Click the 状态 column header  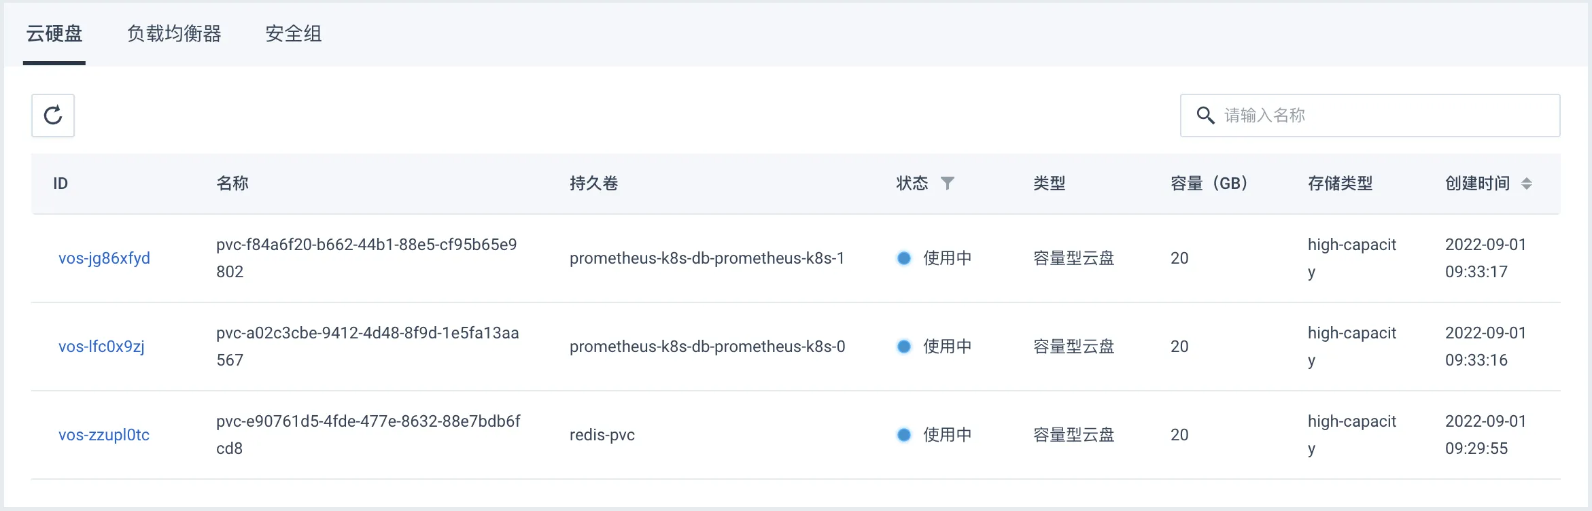(x=912, y=183)
